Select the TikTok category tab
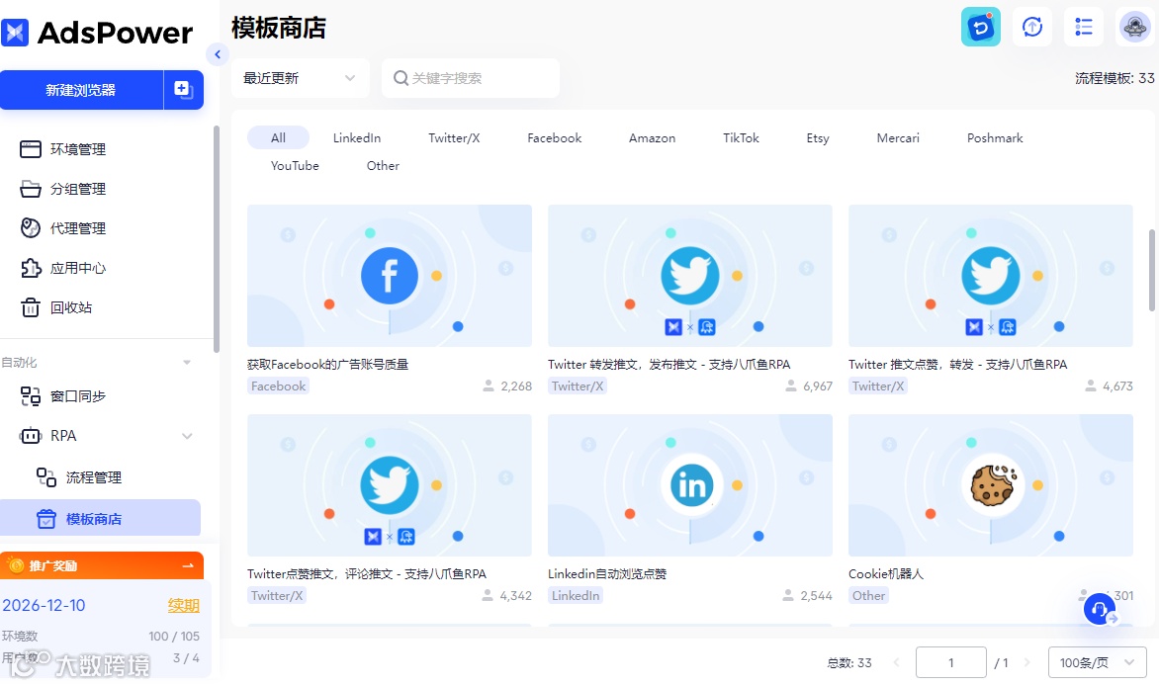Image resolution: width=1159 pixels, height=686 pixels. pyautogui.click(x=741, y=137)
